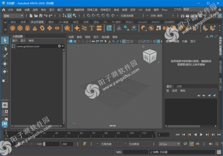Viewport: 223px width, 156px height.
Task: Open the 建模 menu set dropdown
Action: tap(13, 16)
